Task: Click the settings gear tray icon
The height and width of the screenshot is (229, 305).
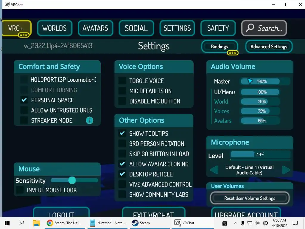Action: coord(265,223)
